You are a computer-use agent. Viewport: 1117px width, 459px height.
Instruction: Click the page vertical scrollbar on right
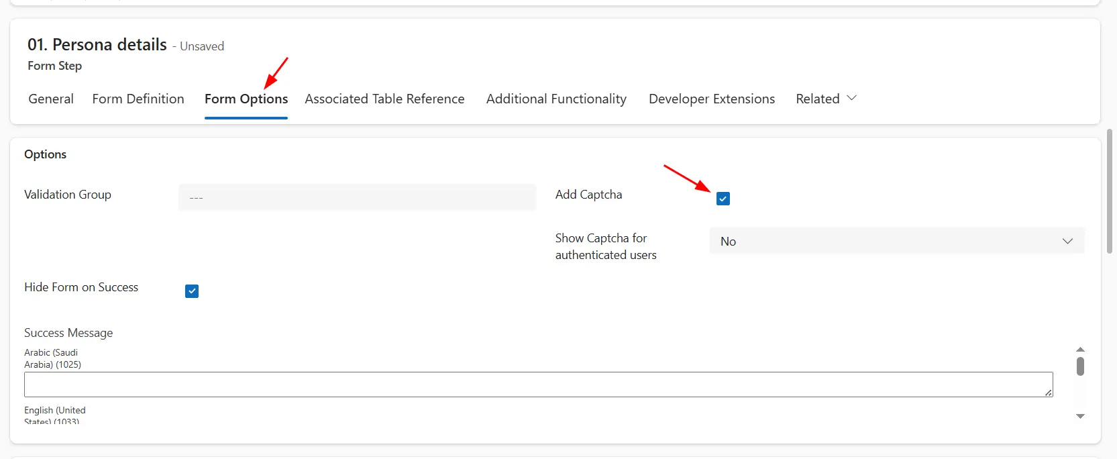(x=1110, y=191)
